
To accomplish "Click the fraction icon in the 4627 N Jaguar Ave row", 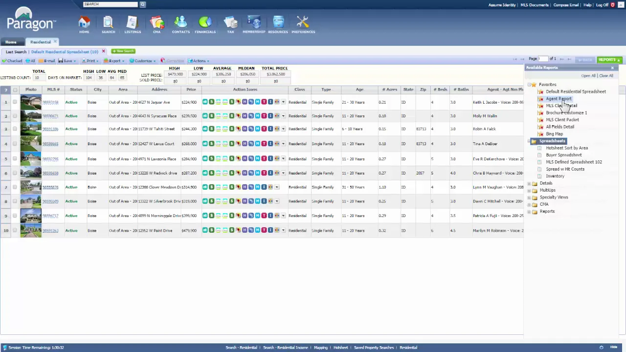I will tap(251, 102).
